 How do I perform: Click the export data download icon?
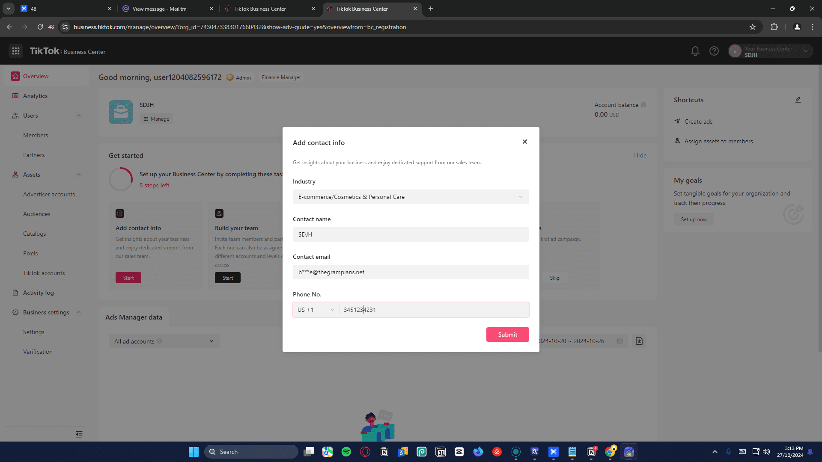coord(639,341)
